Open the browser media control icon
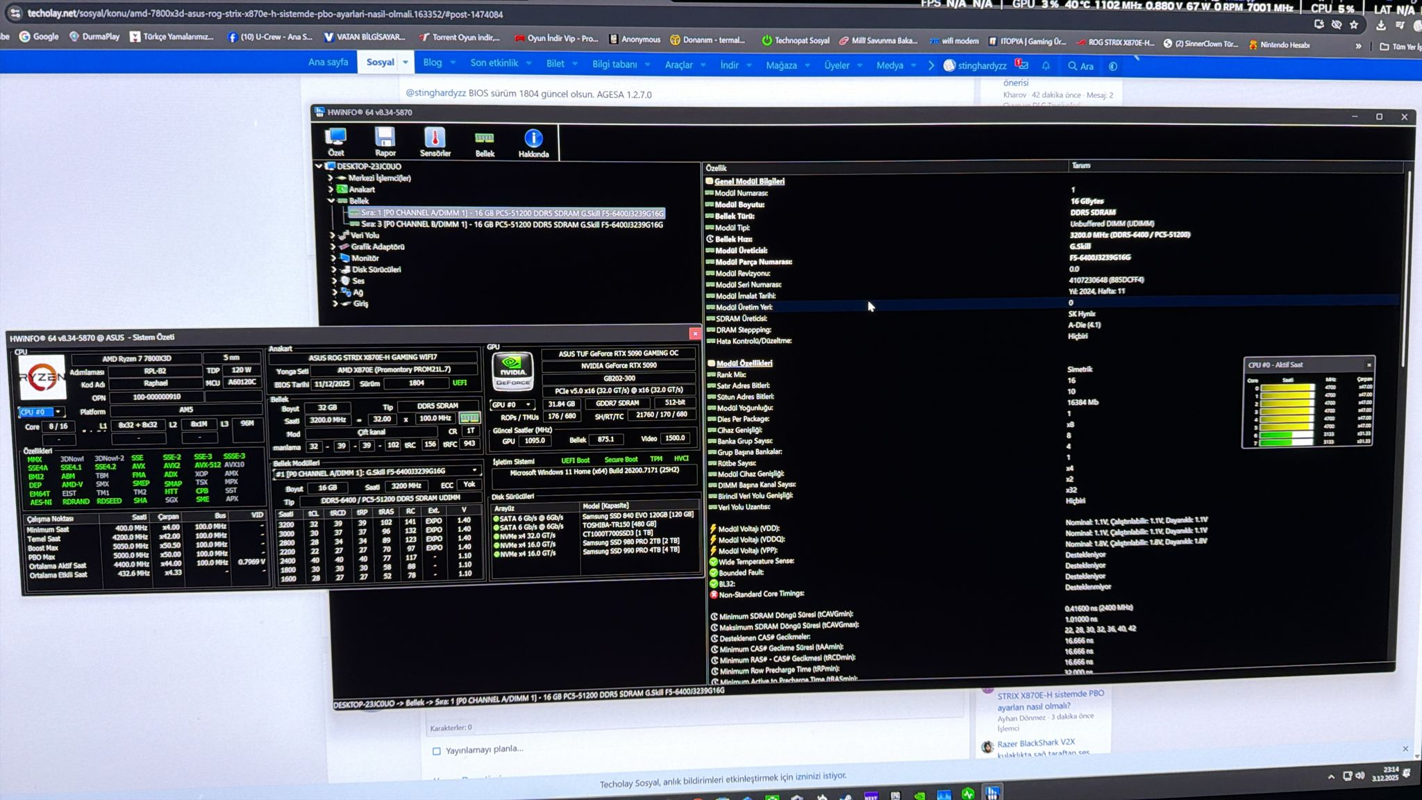1422x800 pixels. (x=1400, y=26)
